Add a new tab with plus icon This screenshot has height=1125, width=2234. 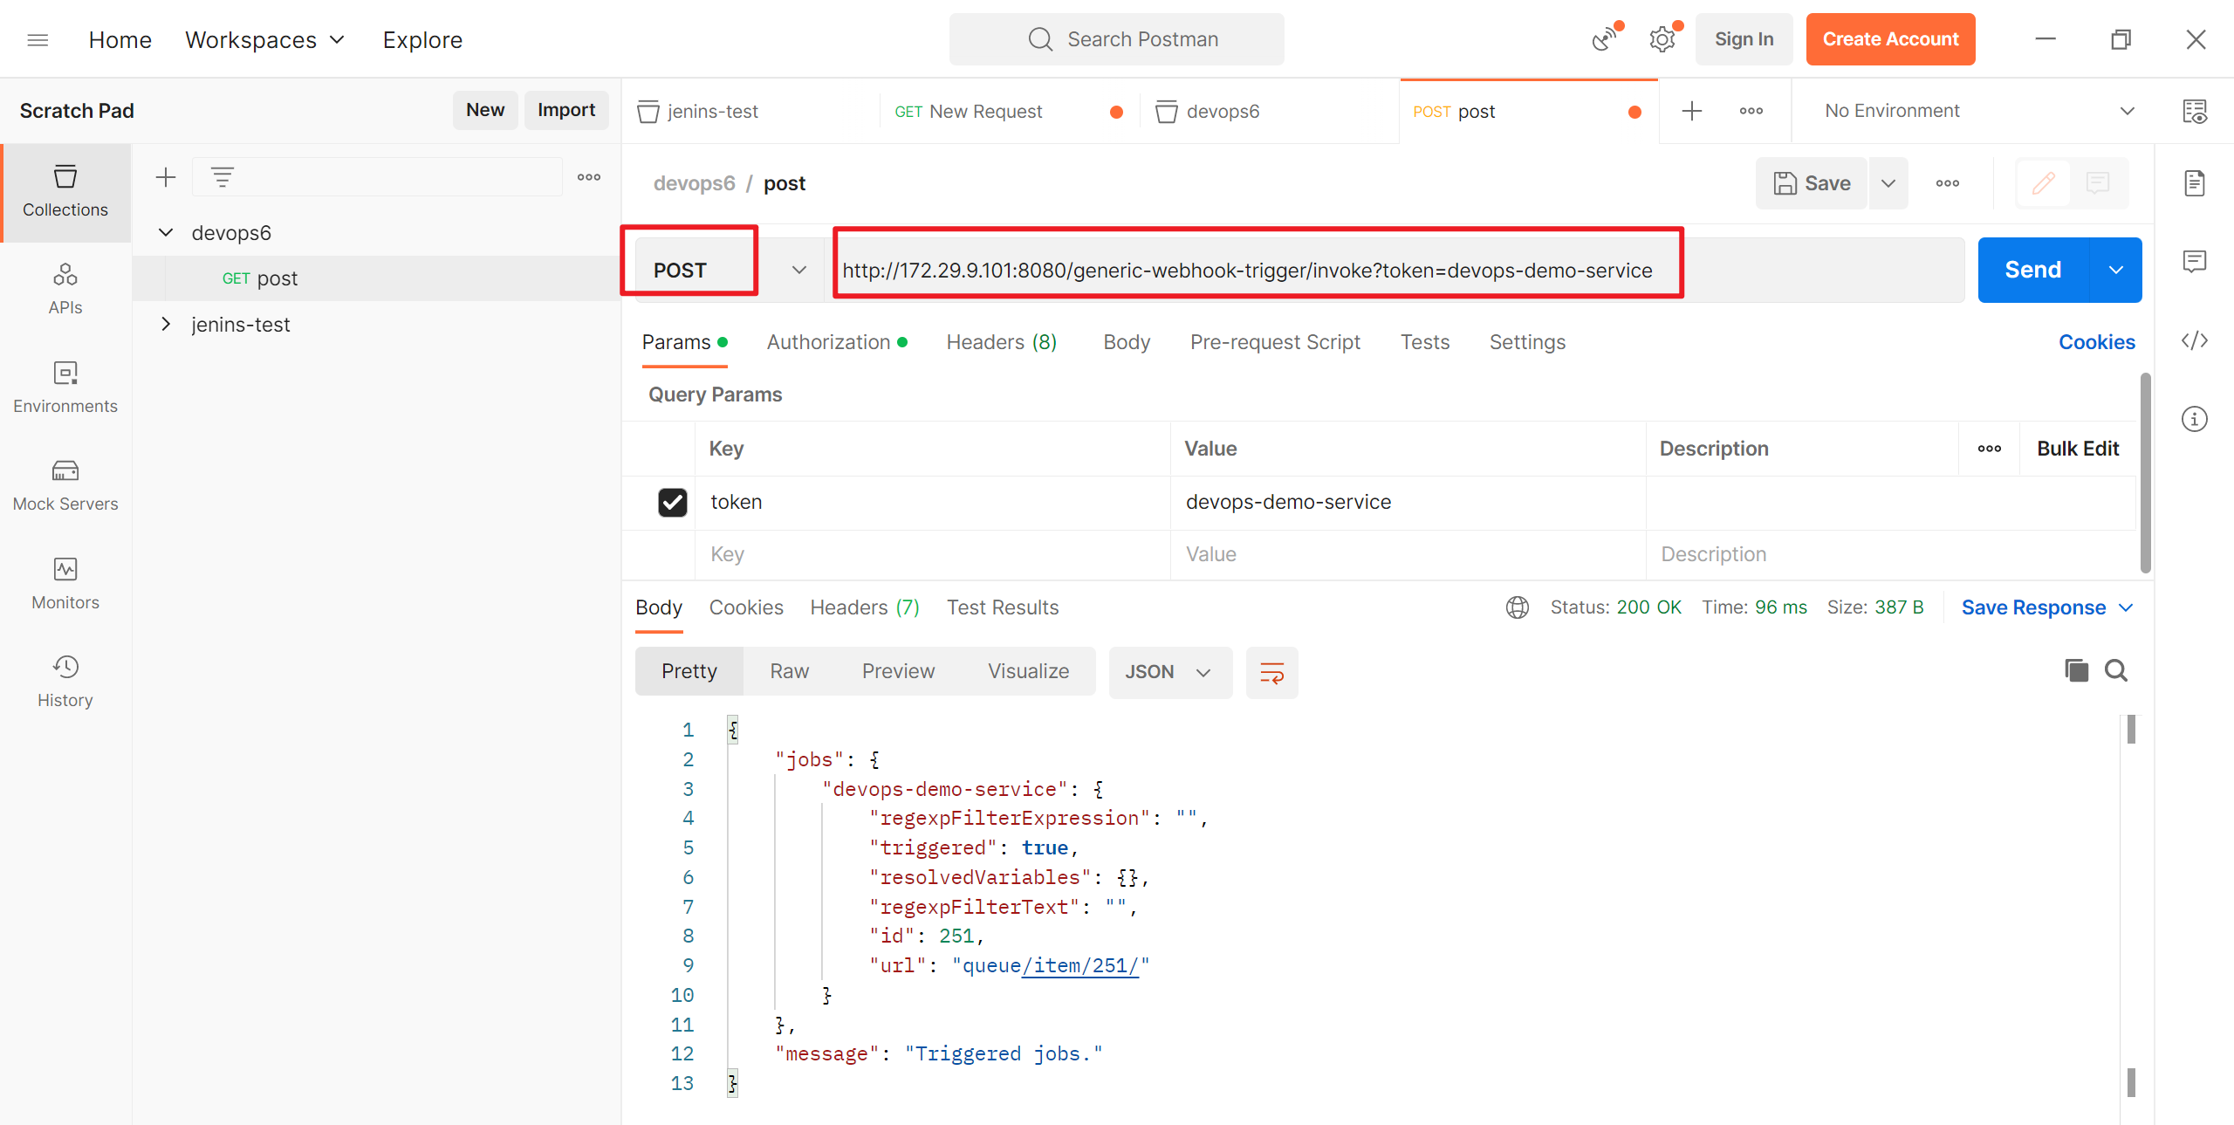pos(1692,111)
